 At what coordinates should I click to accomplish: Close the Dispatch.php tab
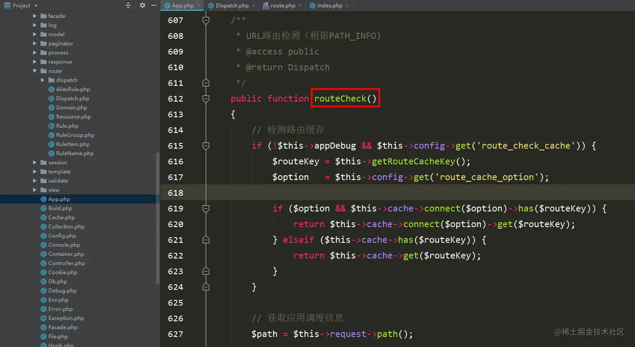254,6
